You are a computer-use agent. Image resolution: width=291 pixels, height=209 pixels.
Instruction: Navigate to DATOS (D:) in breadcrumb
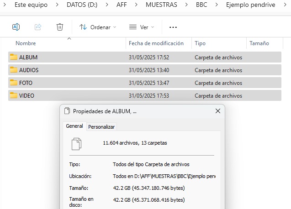point(82,5)
